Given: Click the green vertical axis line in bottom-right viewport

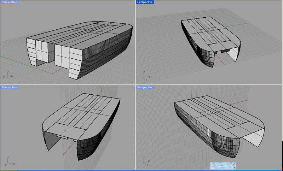Looking at the screenshot, I should tap(192, 93).
